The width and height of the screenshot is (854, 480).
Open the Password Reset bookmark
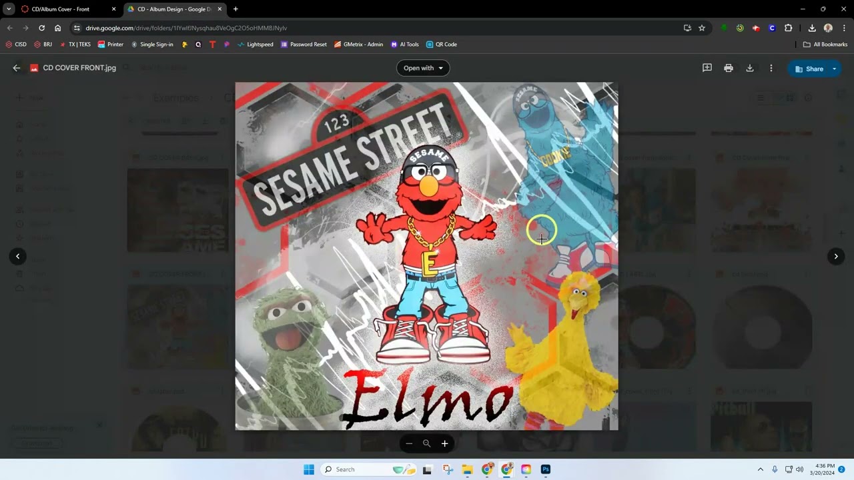304,45
